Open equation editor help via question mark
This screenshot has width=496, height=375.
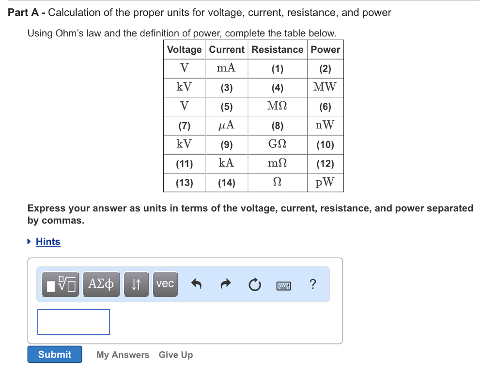tap(312, 285)
